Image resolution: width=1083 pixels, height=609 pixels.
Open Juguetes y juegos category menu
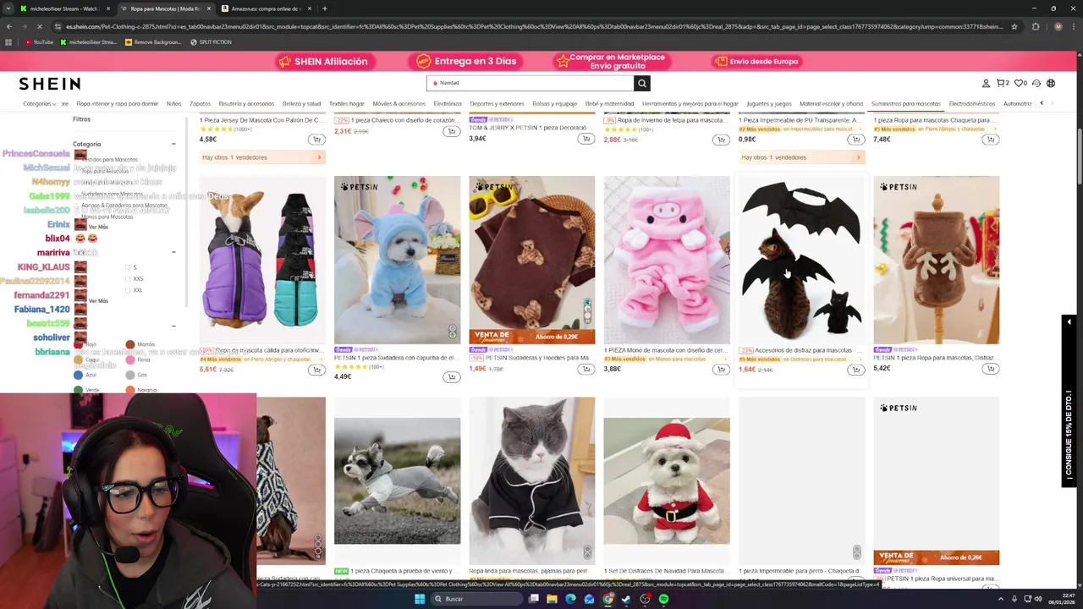(769, 103)
